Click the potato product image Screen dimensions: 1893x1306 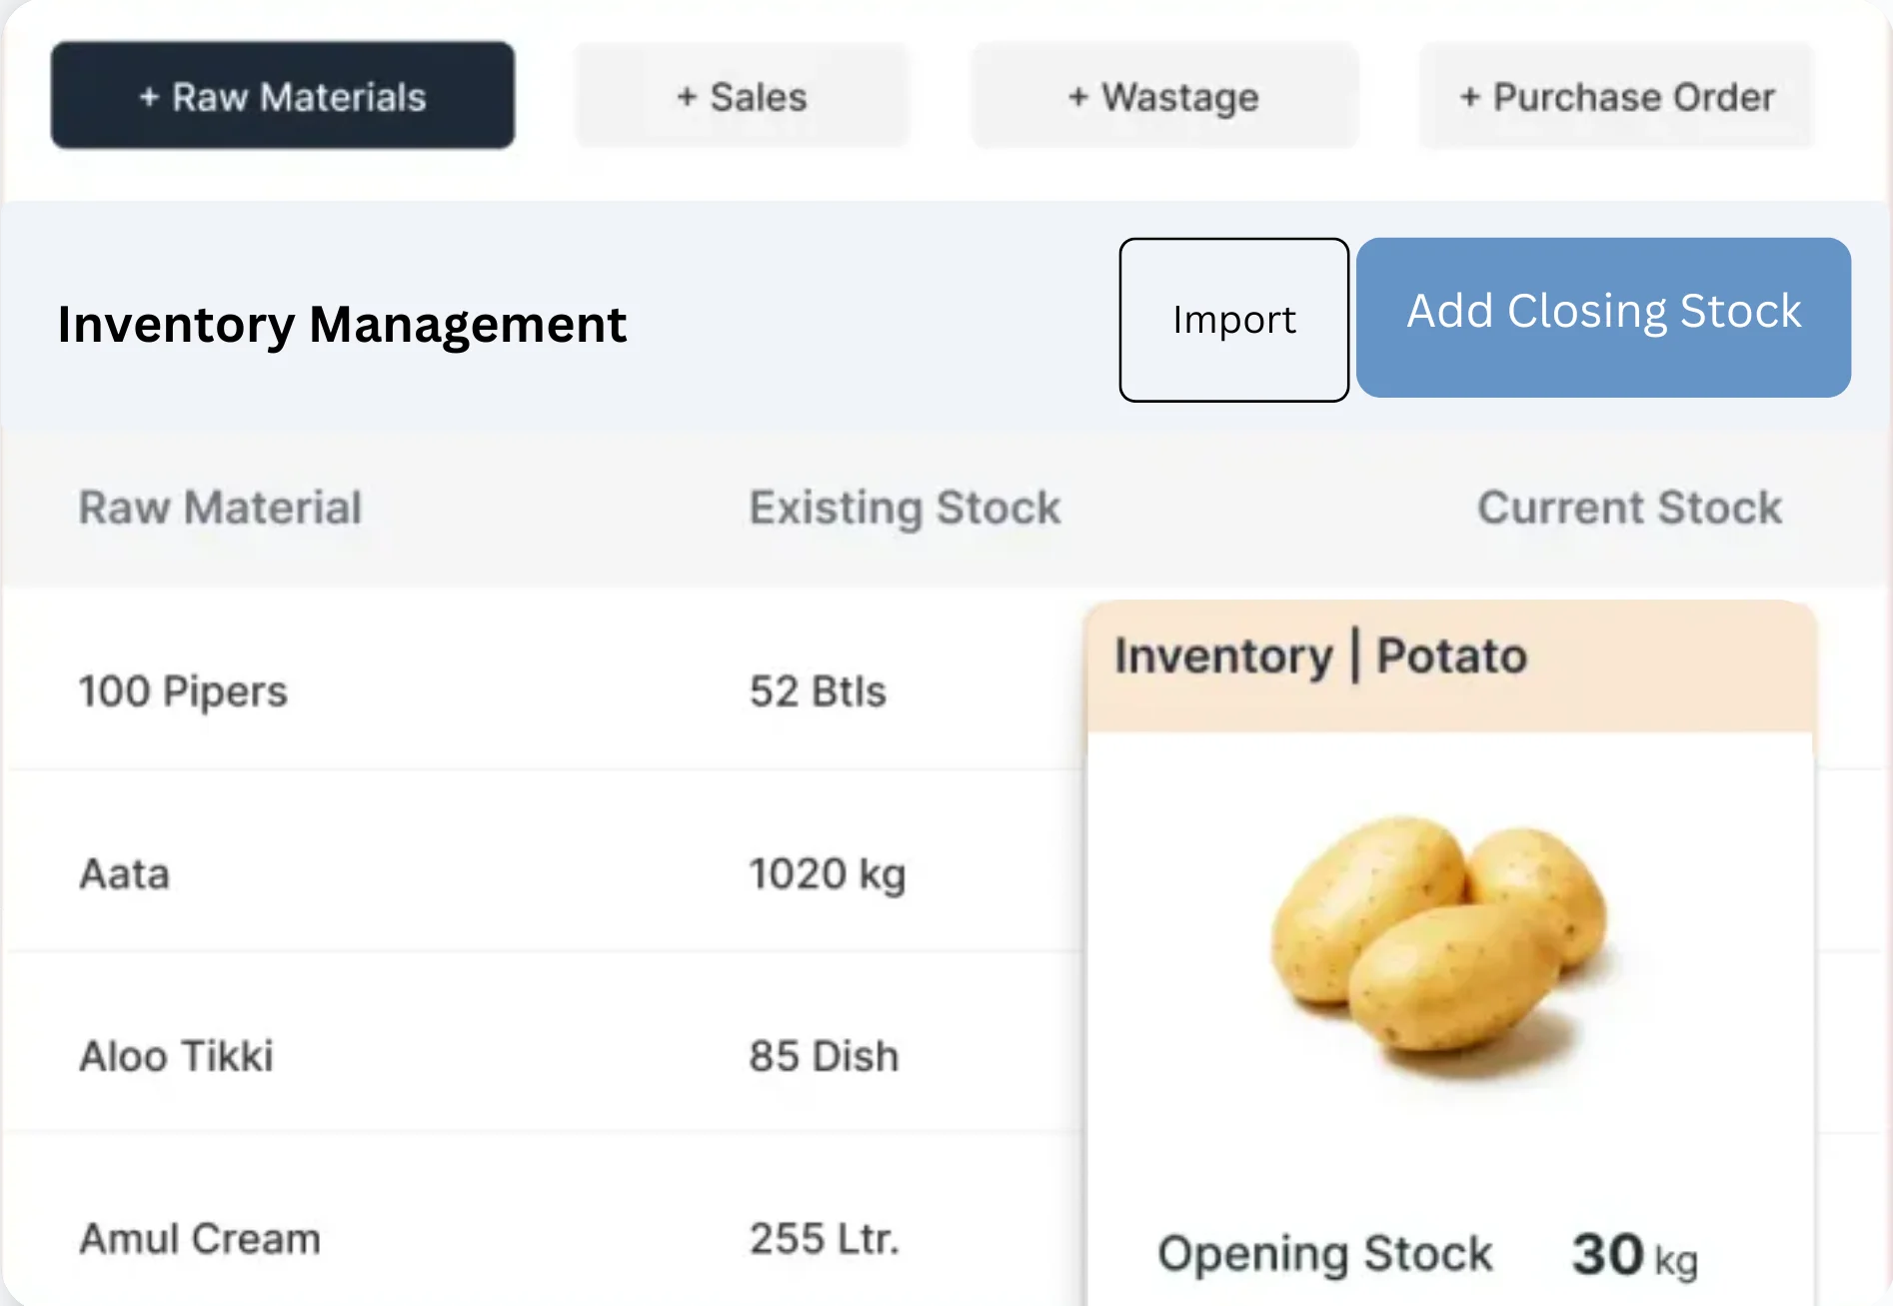(1437, 944)
